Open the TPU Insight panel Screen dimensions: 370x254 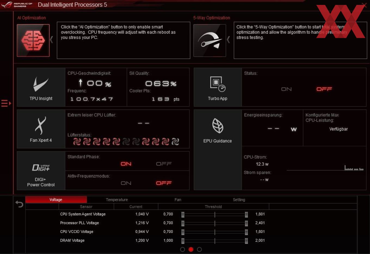click(41, 87)
